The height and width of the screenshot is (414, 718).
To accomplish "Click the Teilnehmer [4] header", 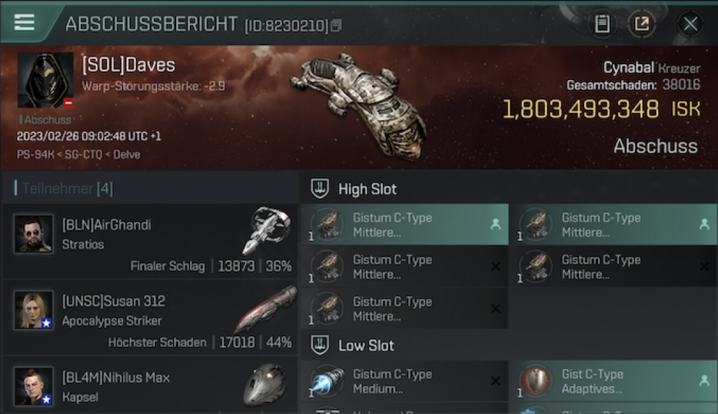I will pos(67,189).
